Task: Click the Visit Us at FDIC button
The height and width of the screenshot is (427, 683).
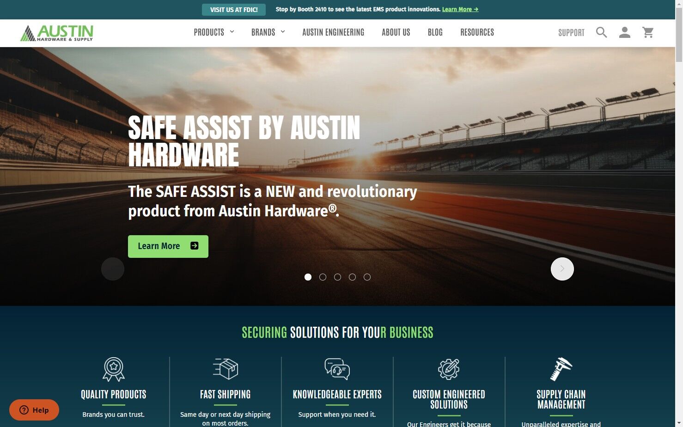Action: click(x=234, y=10)
